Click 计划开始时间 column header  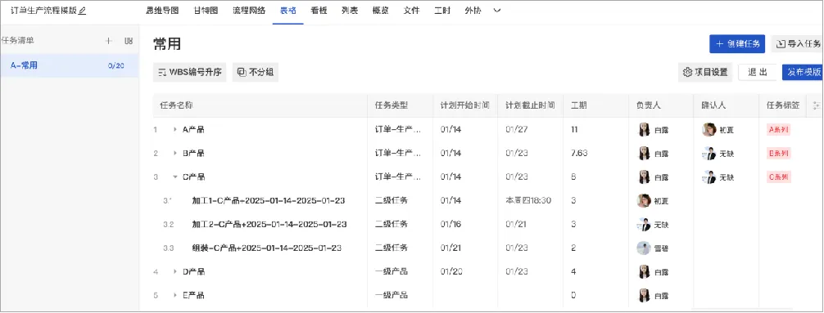pyautogui.click(x=464, y=105)
